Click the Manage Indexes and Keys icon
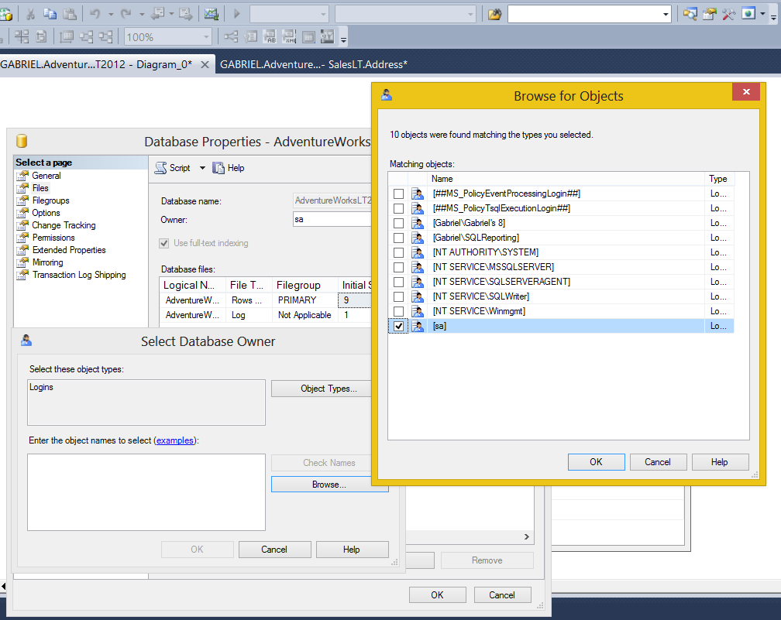Viewport: 781px width, 620px height. (250, 37)
